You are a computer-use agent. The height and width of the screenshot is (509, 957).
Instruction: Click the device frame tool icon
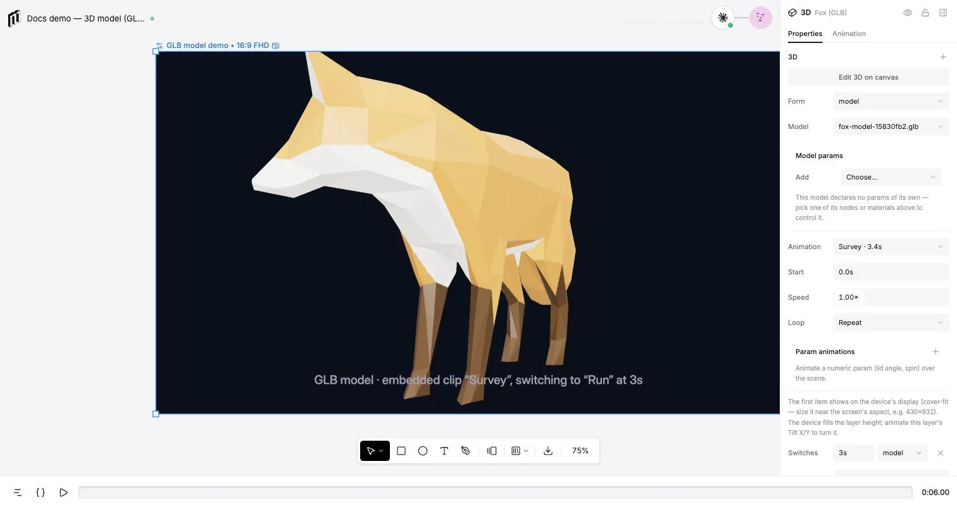(x=492, y=451)
